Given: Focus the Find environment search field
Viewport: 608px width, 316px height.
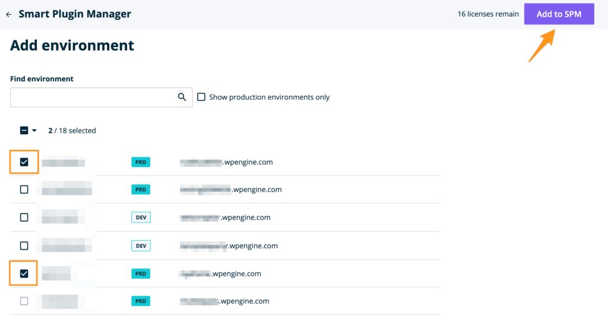Looking at the screenshot, I should click(x=101, y=97).
